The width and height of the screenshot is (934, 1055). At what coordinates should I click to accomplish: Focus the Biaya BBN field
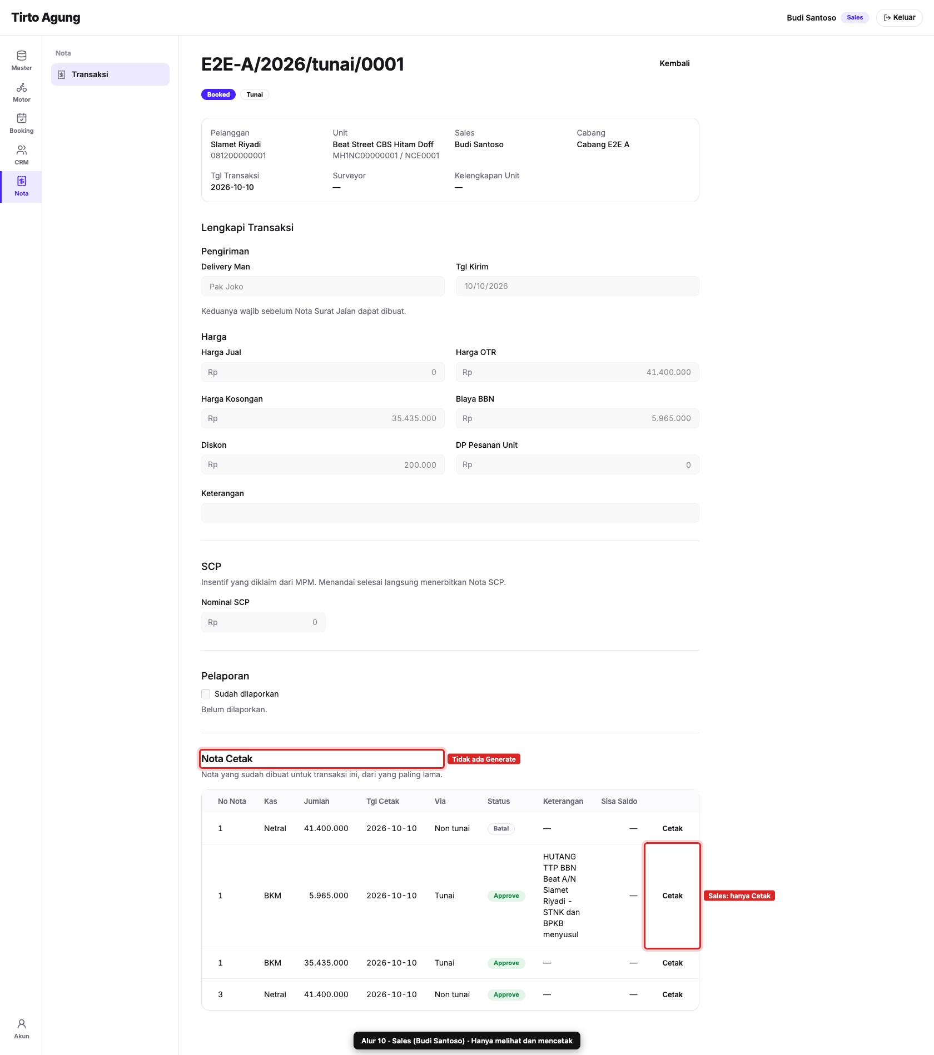[577, 418]
